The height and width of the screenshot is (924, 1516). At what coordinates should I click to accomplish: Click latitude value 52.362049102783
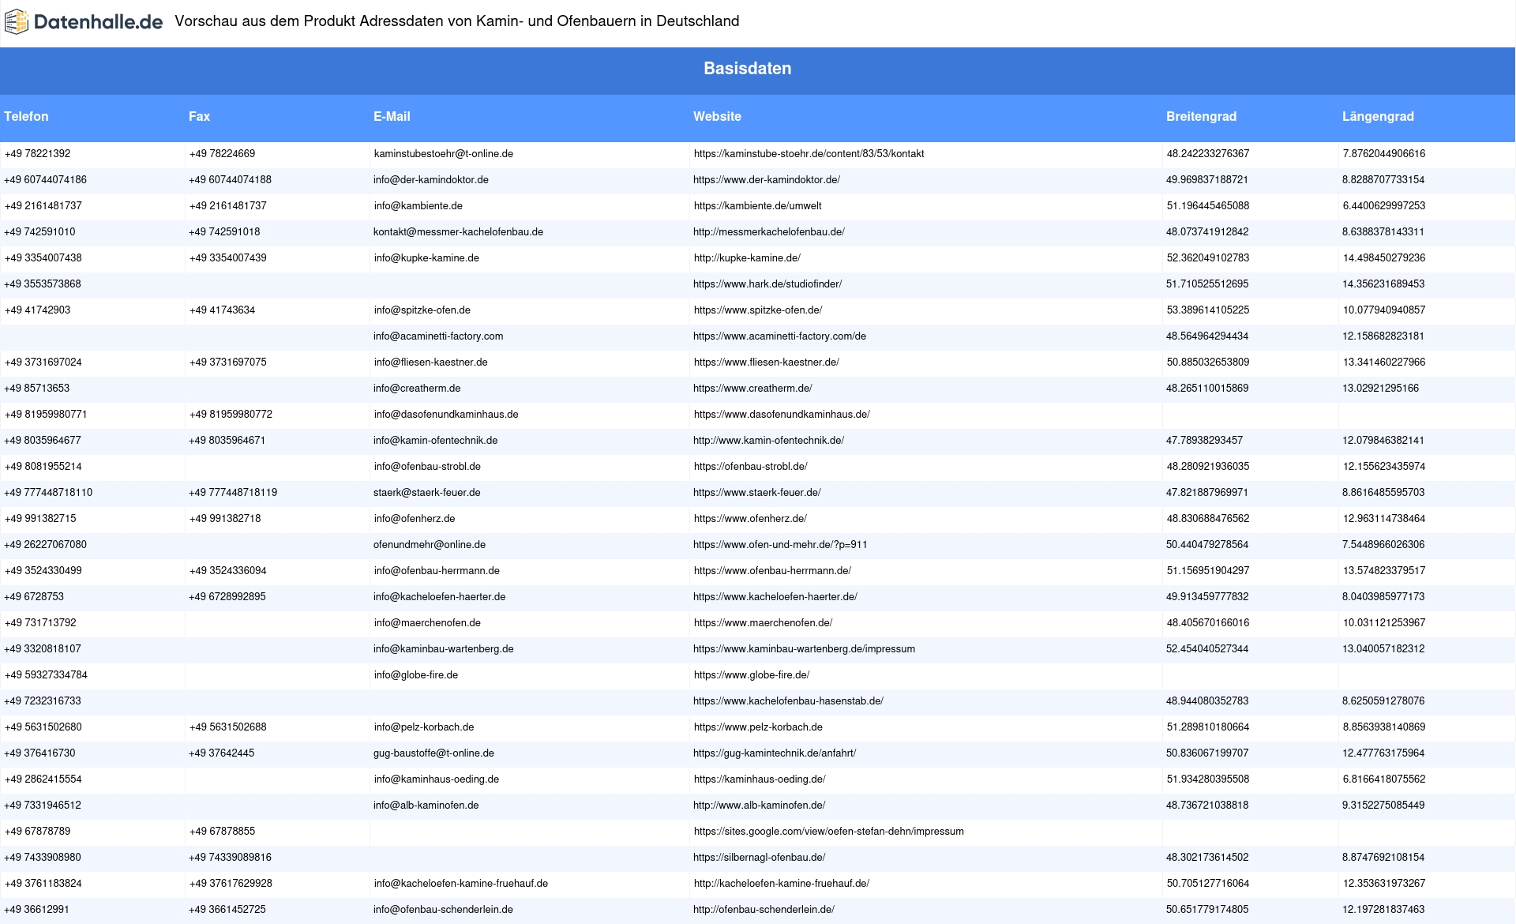point(1208,258)
